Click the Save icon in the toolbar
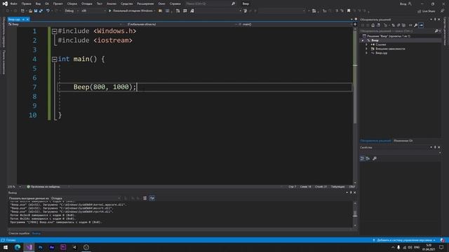The height and width of the screenshot is (252, 449). tap(36, 11)
